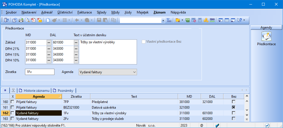The height and width of the screenshot is (128, 283).
Task: Click the IBAN toolbar icon
Action: (212, 20)
